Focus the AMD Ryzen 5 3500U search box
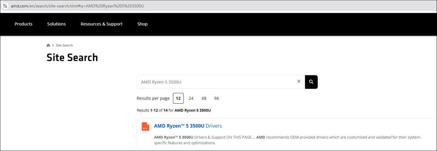 pos(215,82)
